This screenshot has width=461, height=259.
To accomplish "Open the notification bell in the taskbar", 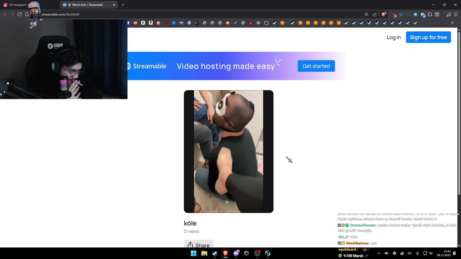I will (x=455, y=253).
